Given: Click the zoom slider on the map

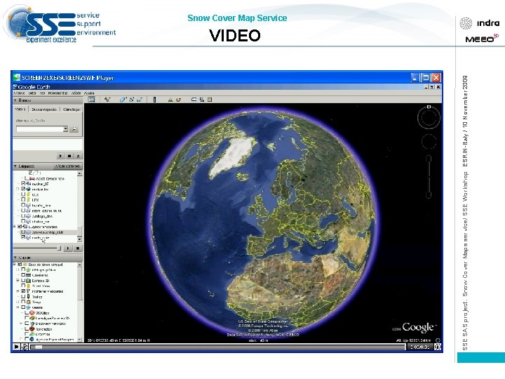Looking at the screenshot, I should pos(429,176).
